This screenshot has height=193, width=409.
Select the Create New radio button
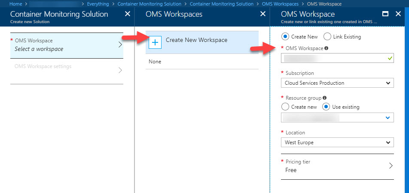[285, 37]
